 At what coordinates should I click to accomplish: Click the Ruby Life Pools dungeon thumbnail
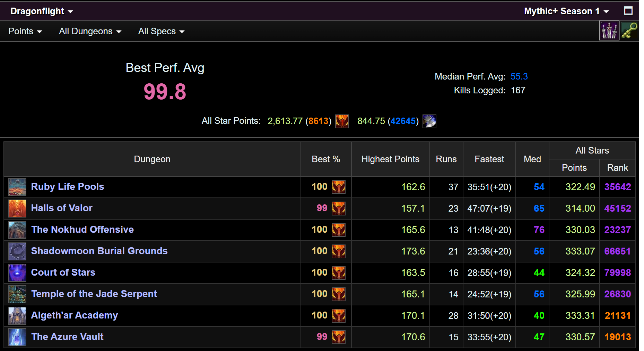(17, 187)
